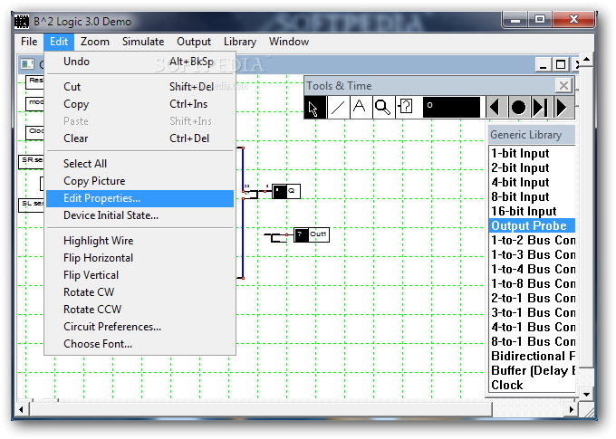This screenshot has width=616, height=439.
Task: Select 1-to-2 Bus Con library item
Action: (x=533, y=240)
